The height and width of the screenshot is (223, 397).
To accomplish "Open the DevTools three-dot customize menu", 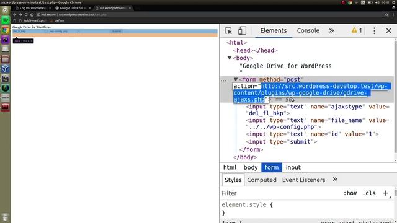I will [375, 30].
